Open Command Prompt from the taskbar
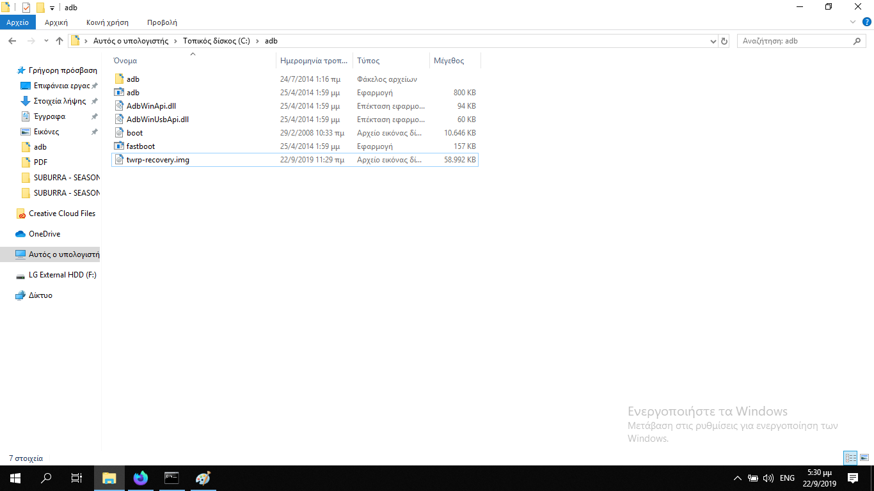The width and height of the screenshot is (874, 491). [x=171, y=478]
